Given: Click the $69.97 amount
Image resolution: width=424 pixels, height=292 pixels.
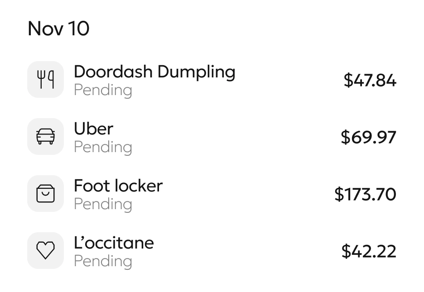Looking at the screenshot, I should (x=368, y=137).
